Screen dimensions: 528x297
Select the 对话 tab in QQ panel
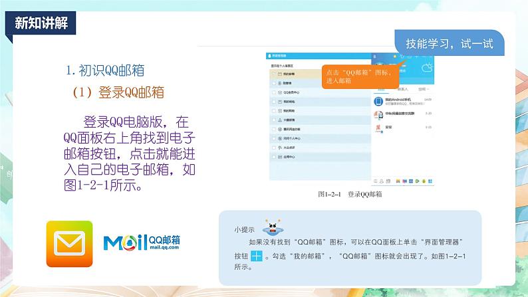point(381,88)
